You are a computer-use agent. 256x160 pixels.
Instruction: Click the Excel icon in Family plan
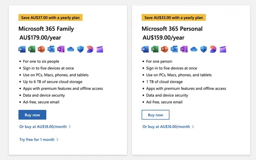pyautogui.click(x=32, y=49)
